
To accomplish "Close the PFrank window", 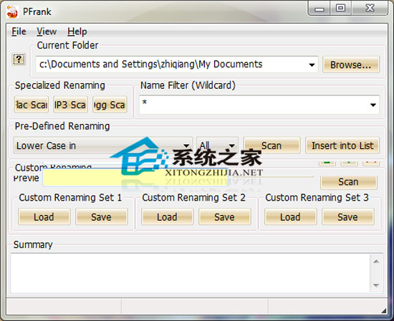I will click(x=370, y=9).
